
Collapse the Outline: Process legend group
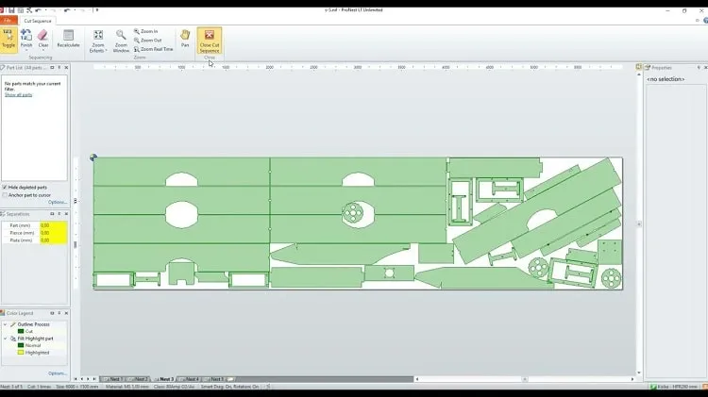point(6,324)
